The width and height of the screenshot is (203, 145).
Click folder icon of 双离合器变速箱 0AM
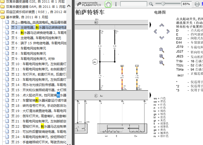pyautogui.click(x=2, y=6)
